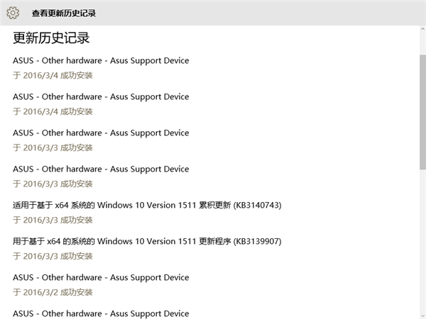This screenshot has width=426, height=319.
Task: Open the KB3139907 update entry
Action: click(147, 241)
